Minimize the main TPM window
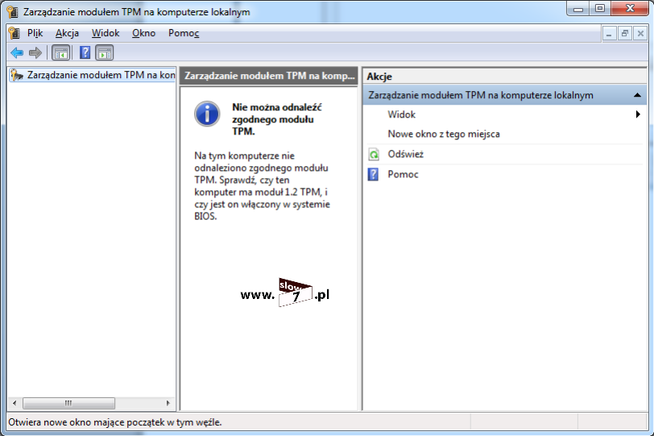The width and height of the screenshot is (654, 436). (578, 9)
